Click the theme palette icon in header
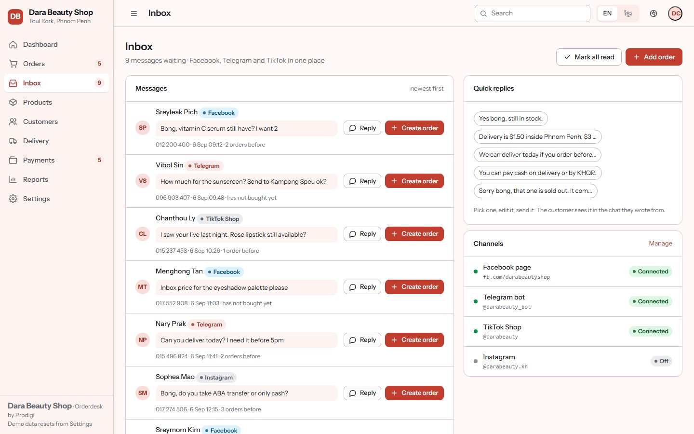The height and width of the screenshot is (434, 694). tap(654, 14)
